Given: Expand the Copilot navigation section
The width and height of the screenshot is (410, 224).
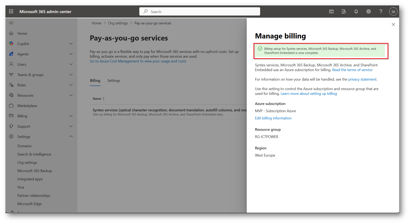Looking at the screenshot, I should point(71,44).
